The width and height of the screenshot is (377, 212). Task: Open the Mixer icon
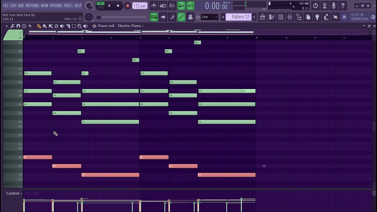tap(290, 17)
